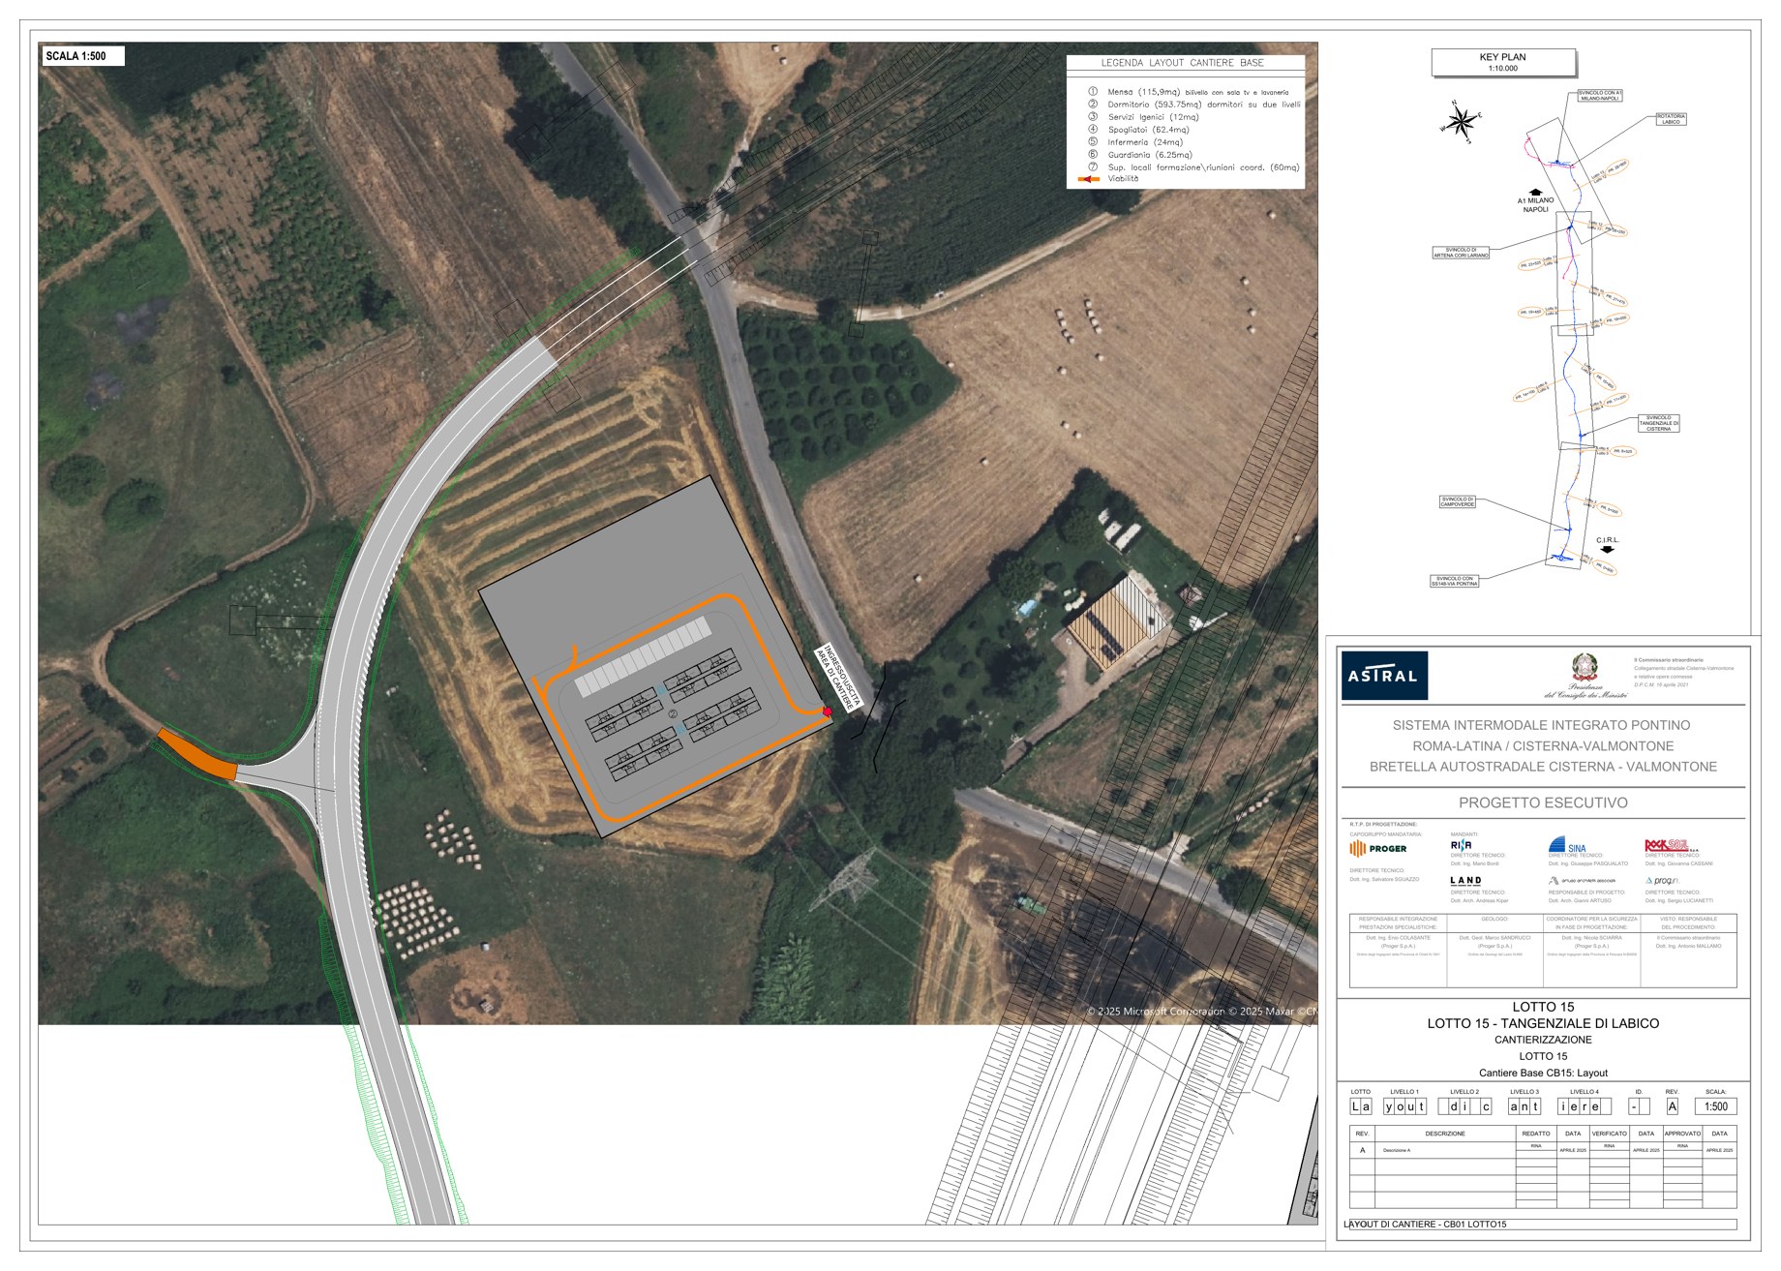Click the orange Viabilità arrow symbol in legend
Image resolution: width=1781 pixels, height=1271 pixels.
pyautogui.click(x=1089, y=179)
